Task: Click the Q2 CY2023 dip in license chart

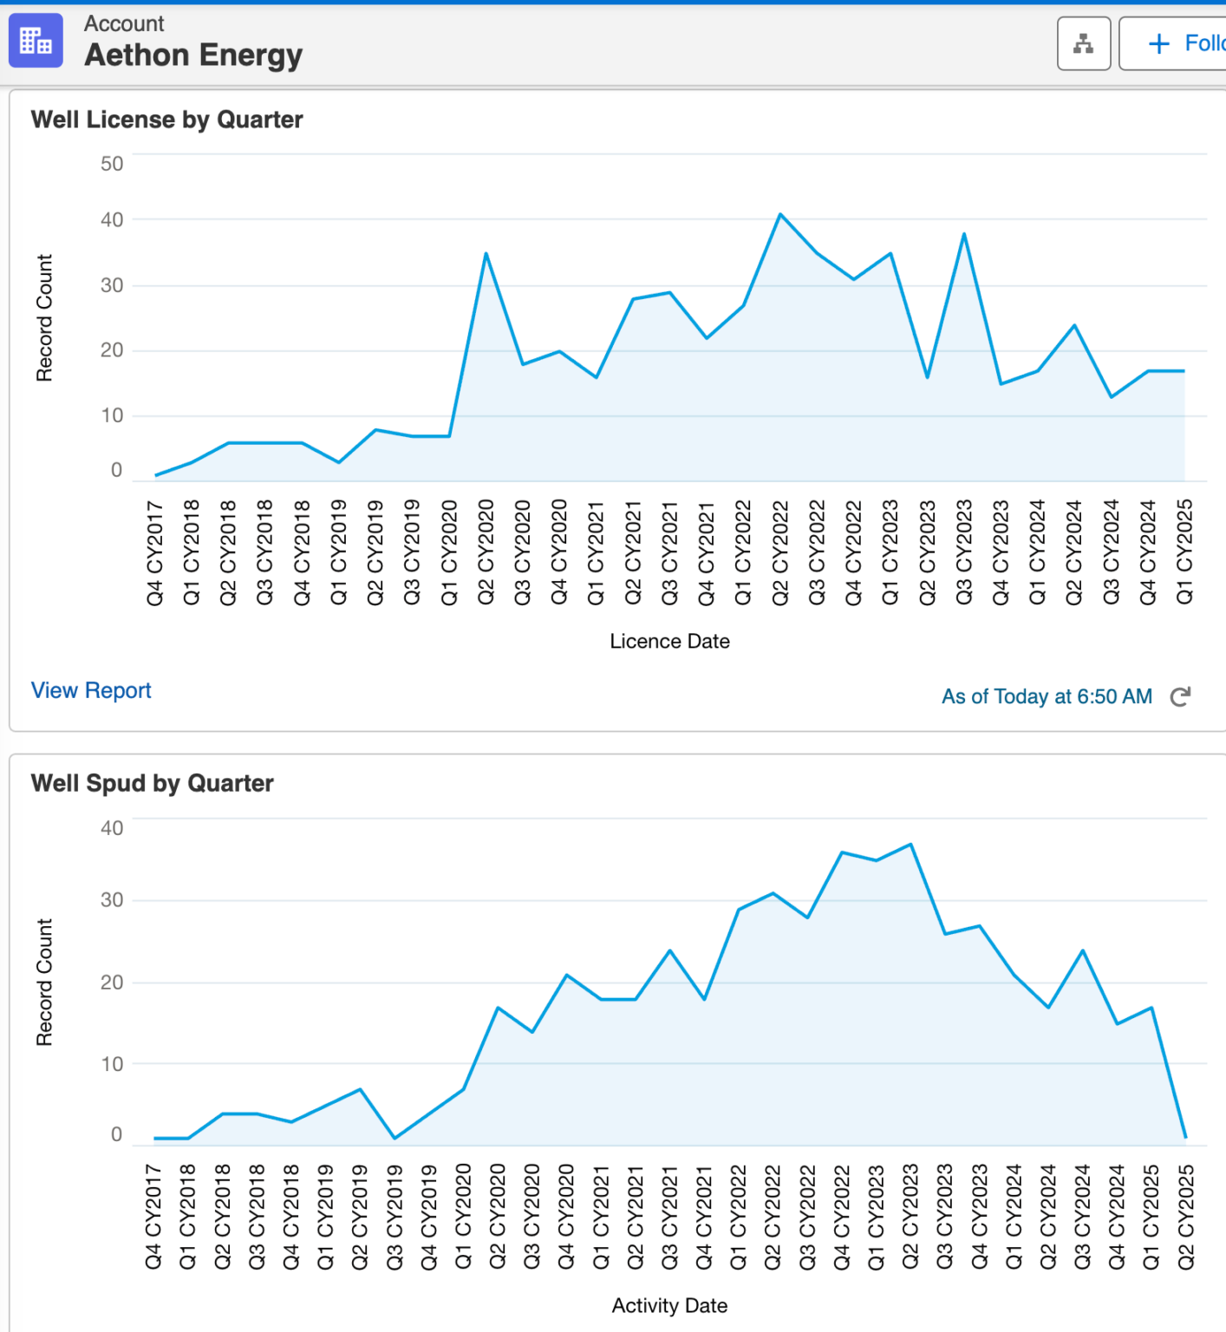Action: [x=927, y=377]
